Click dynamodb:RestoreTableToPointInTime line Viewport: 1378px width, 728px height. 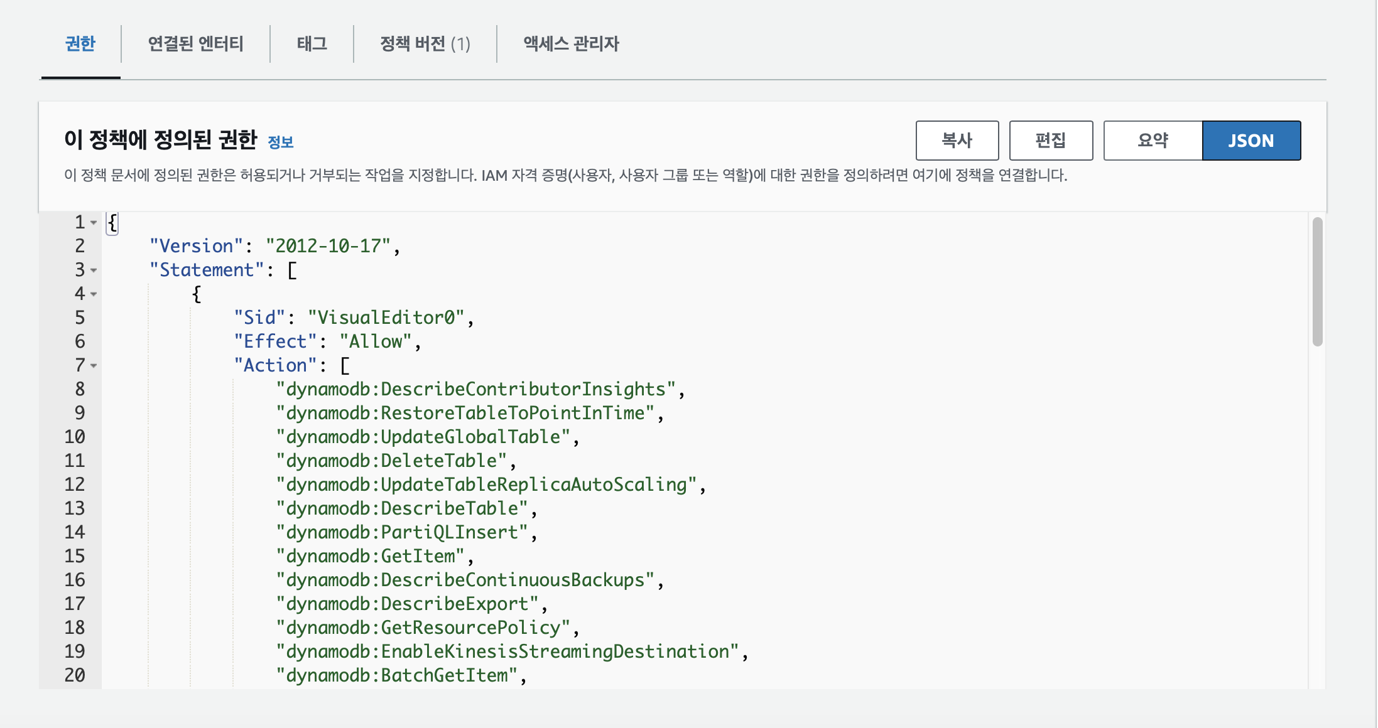tap(469, 413)
